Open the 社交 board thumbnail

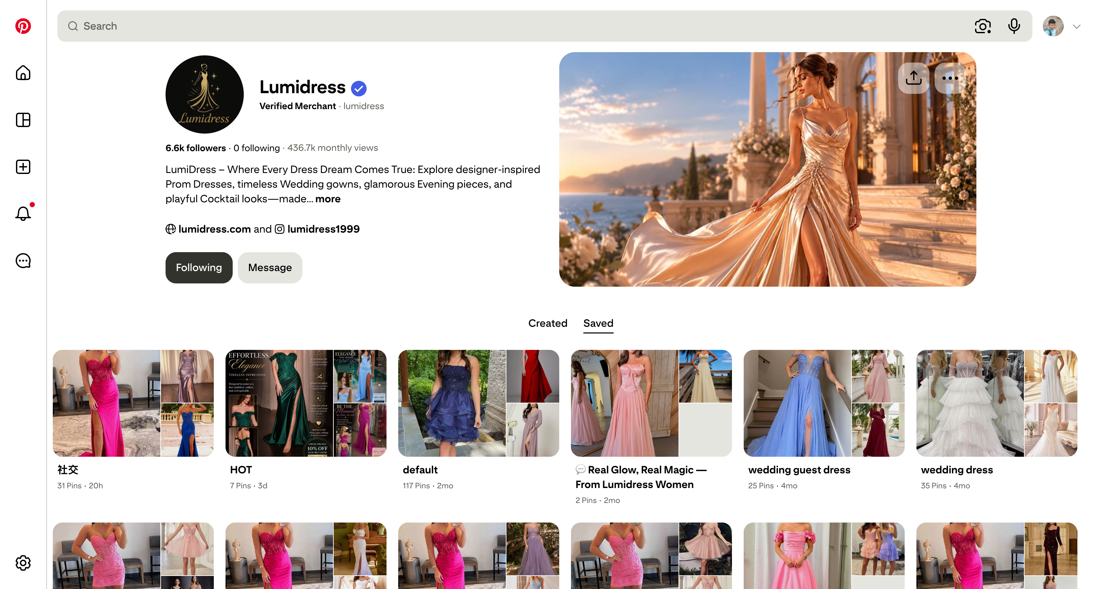pyautogui.click(x=133, y=403)
